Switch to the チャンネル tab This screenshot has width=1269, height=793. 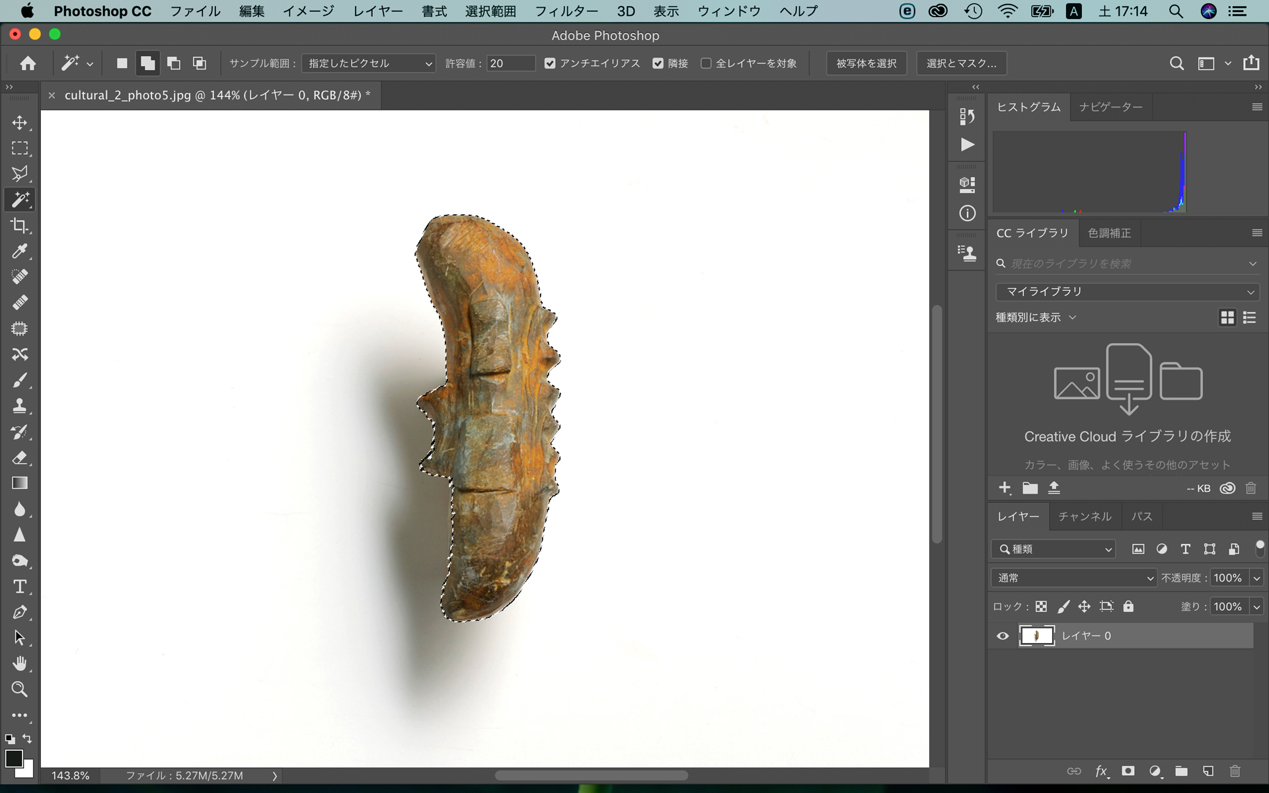point(1085,517)
